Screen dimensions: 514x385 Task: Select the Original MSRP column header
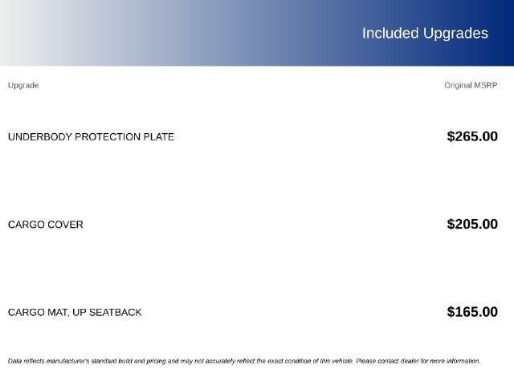tap(471, 86)
